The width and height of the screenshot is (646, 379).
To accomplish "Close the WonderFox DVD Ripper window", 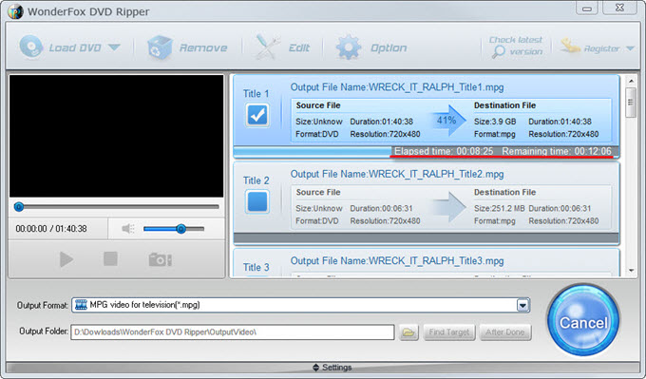I will pos(619,8).
